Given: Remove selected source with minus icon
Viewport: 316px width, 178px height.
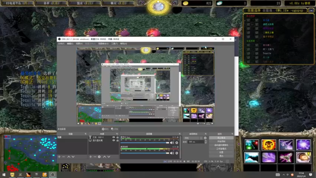Looking at the screenshot, I should (95, 157).
